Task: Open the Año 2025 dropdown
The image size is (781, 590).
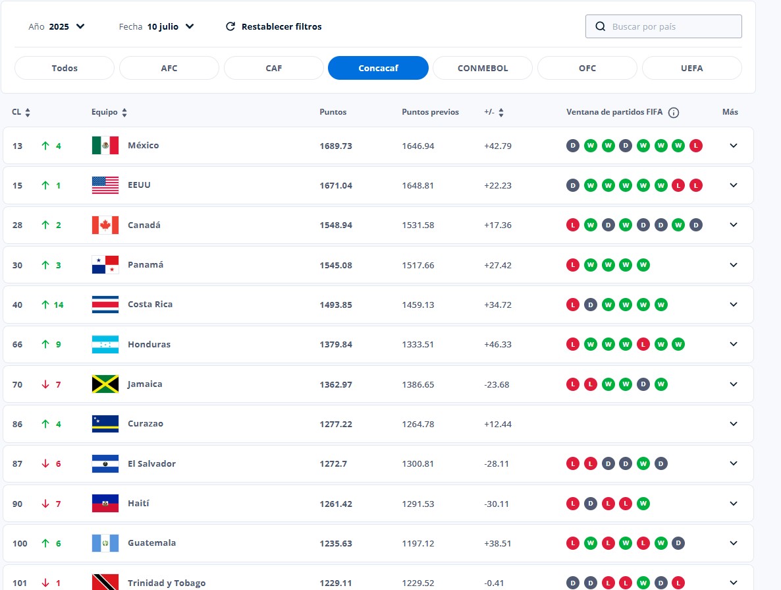Action: point(57,27)
